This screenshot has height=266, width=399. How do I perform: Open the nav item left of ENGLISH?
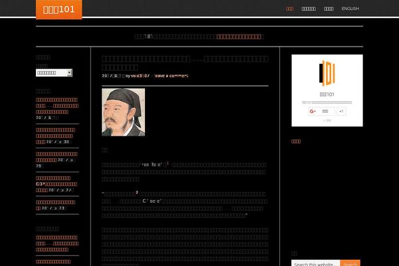point(329,9)
